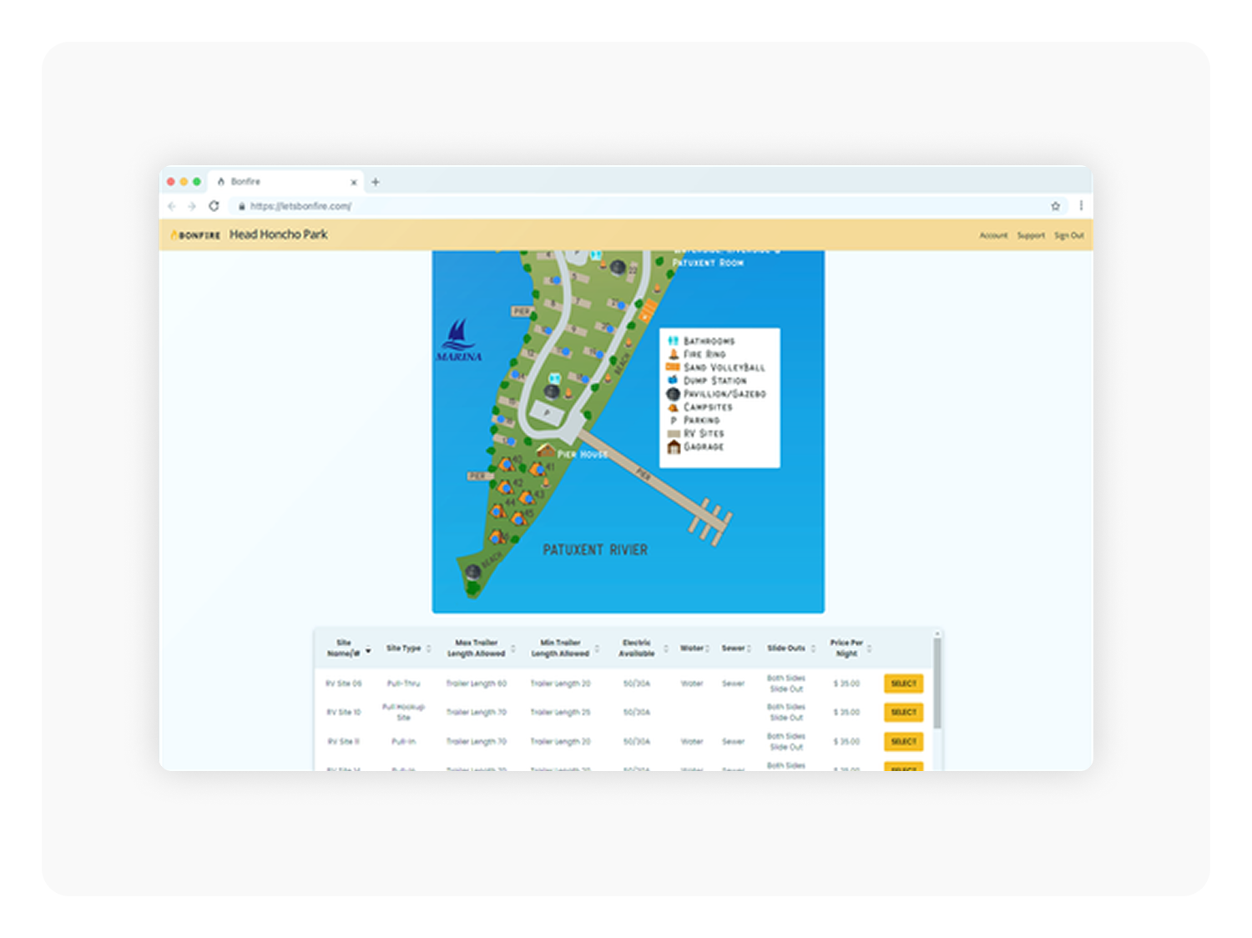
Task: Click 'Pull-Thru' site type cell
Action: click(x=403, y=683)
